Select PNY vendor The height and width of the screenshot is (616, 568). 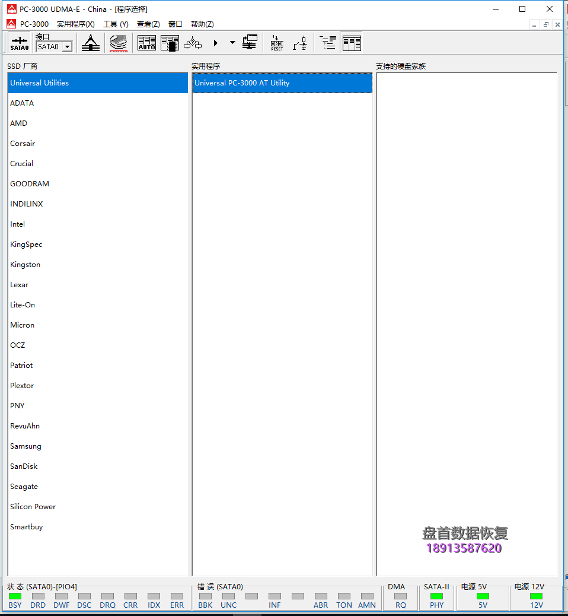(x=98, y=405)
